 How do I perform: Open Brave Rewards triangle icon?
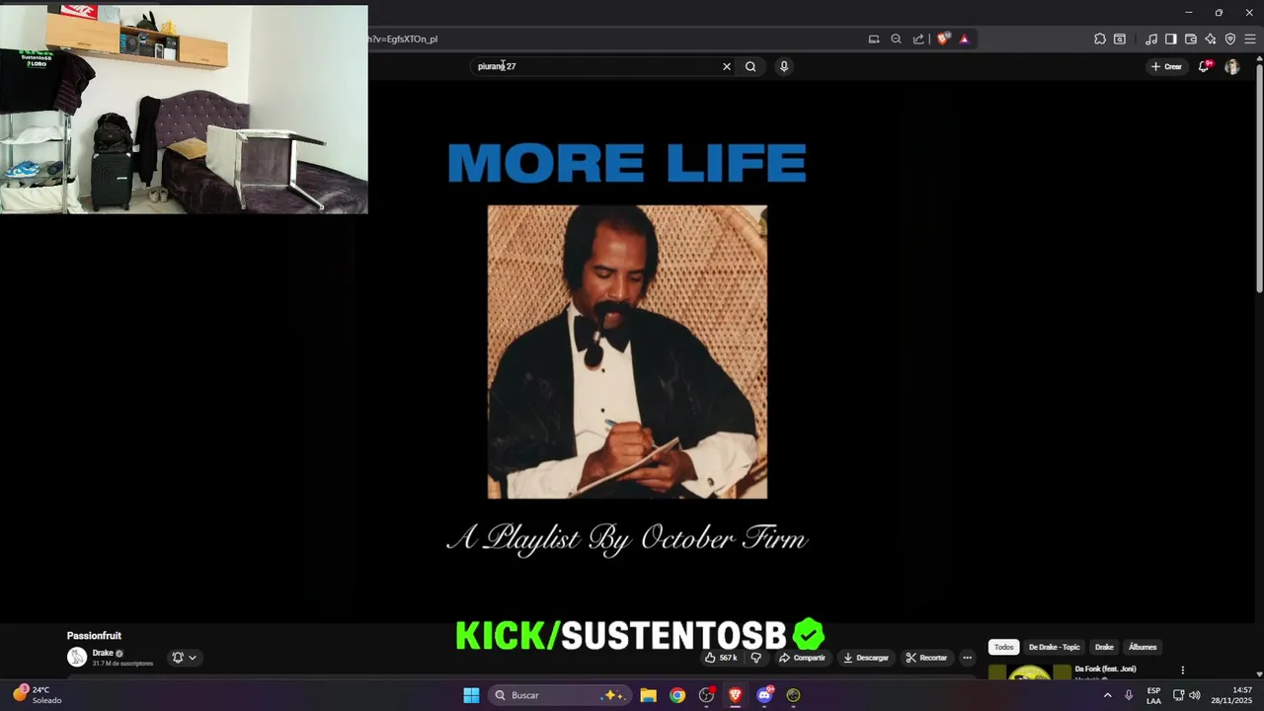(x=964, y=39)
